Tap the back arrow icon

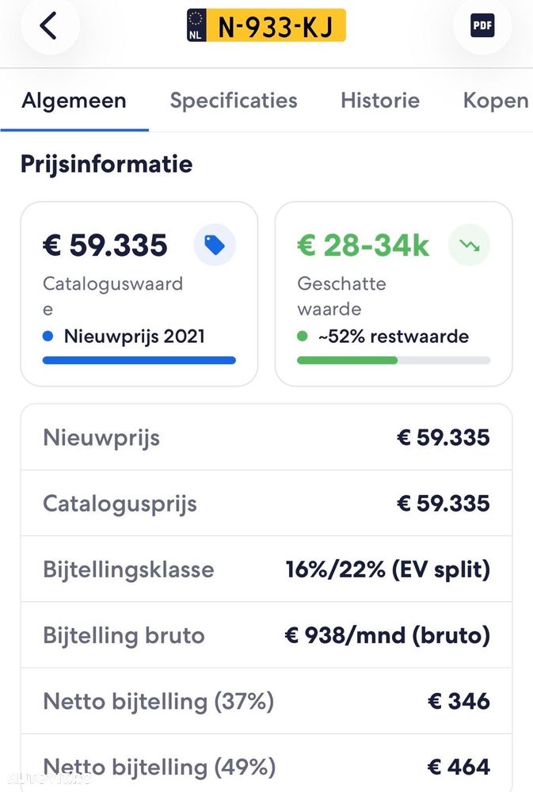pyautogui.click(x=49, y=25)
